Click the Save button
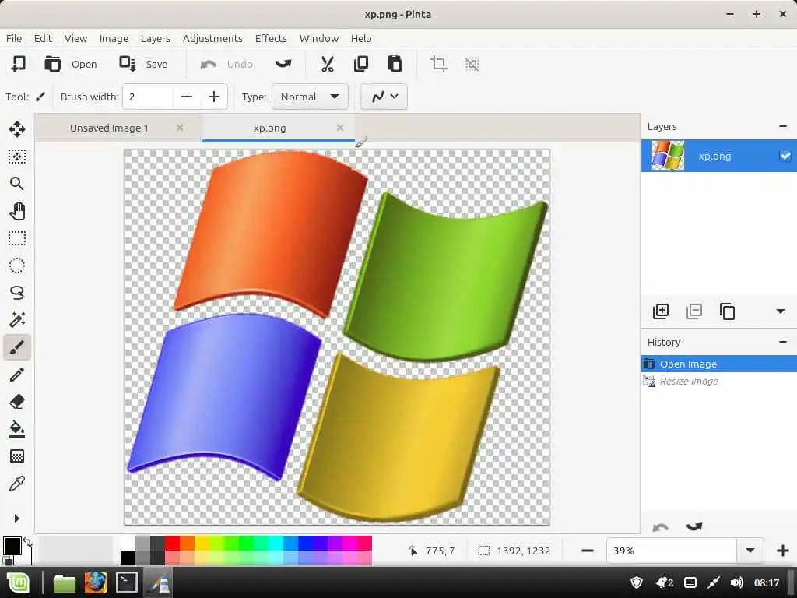This screenshot has width=797, height=598. 143,64
